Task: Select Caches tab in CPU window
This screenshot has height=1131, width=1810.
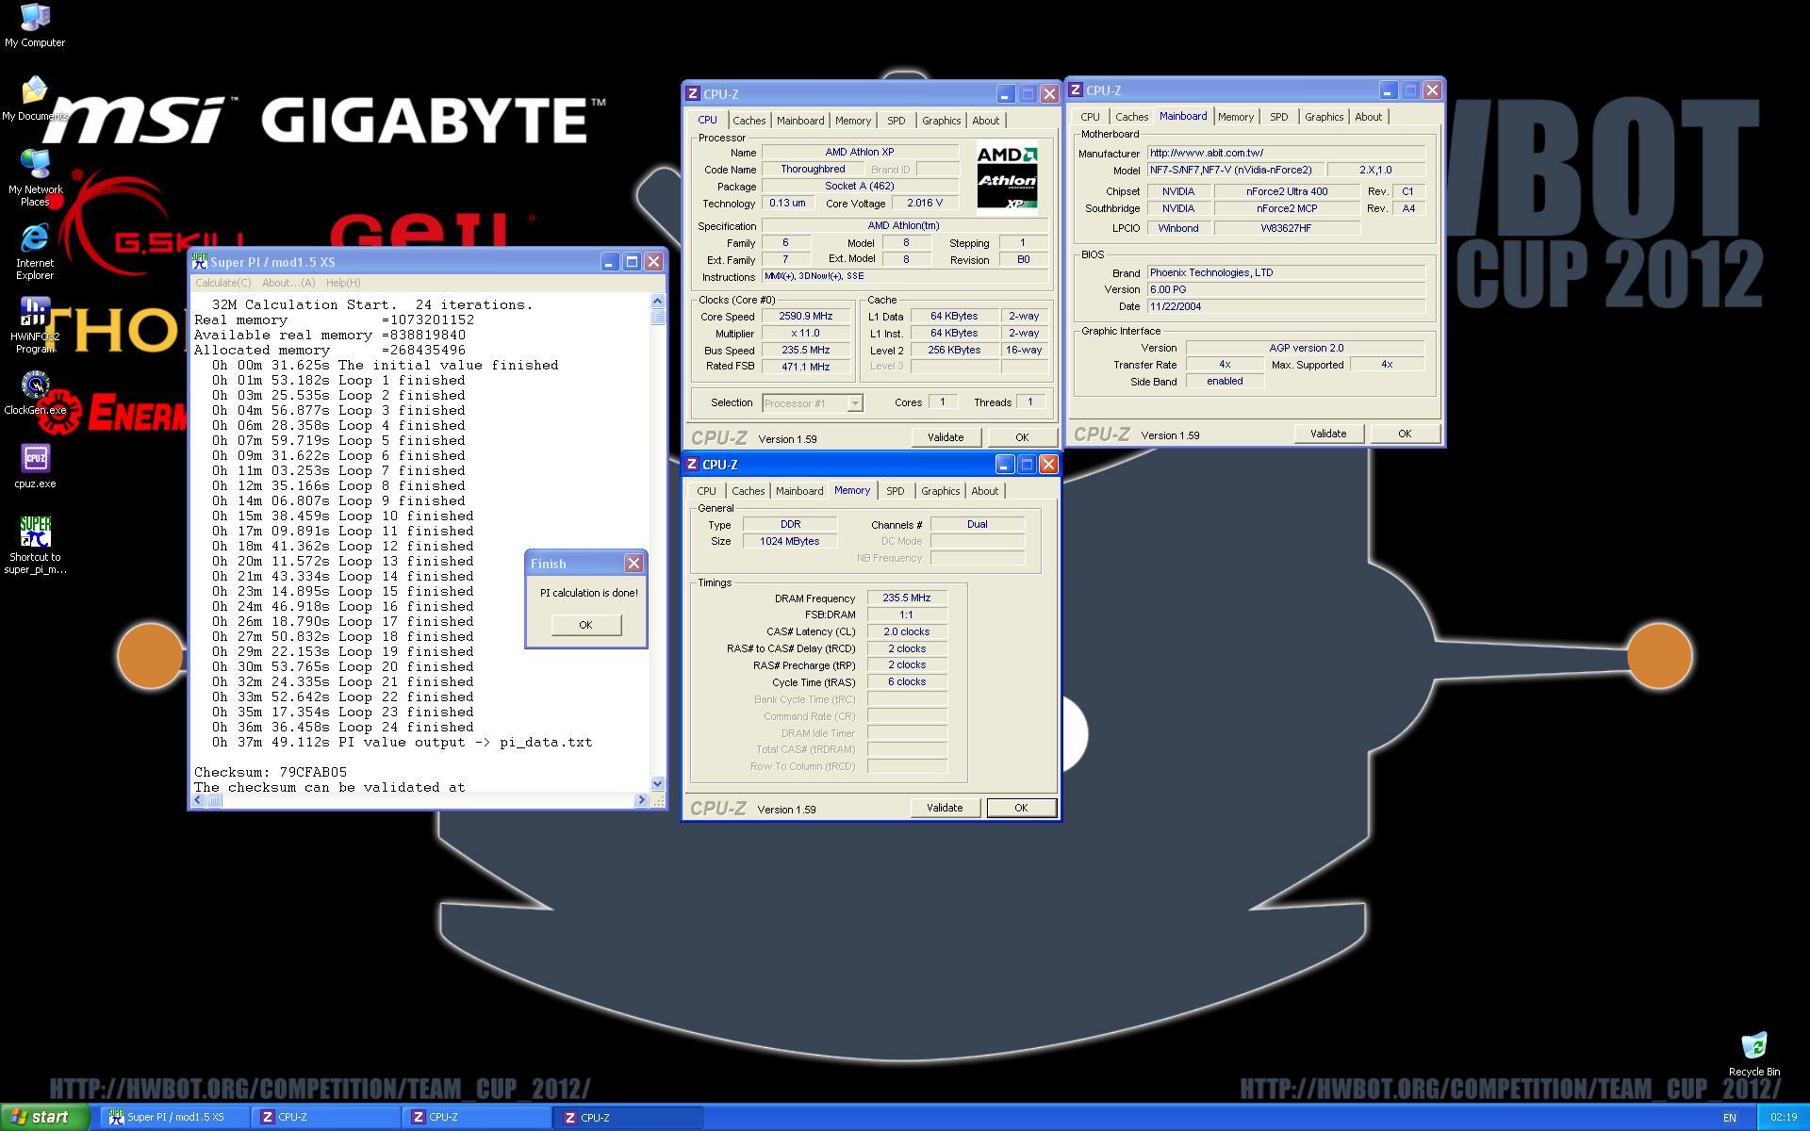Action: coord(749,121)
